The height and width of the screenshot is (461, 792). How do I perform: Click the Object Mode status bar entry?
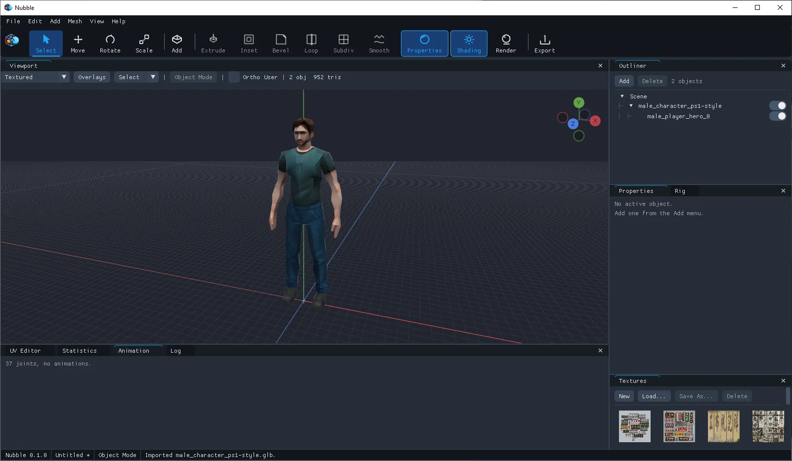point(117,455)
